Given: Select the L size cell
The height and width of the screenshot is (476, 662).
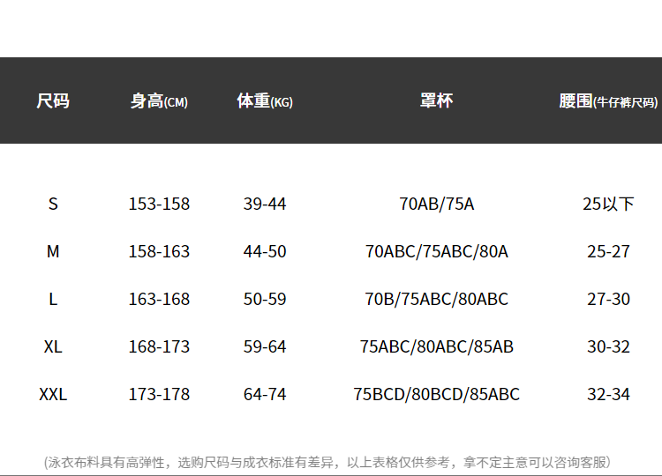Looking at the screenshot, I should pos(53,300).
